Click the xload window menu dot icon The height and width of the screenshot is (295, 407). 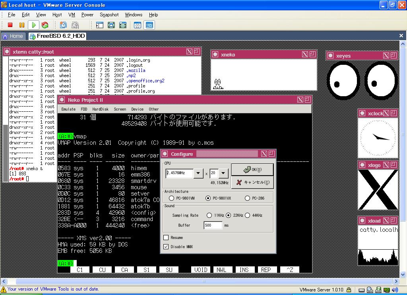(362, 221)
